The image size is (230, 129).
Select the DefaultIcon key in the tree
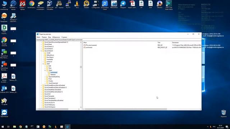50,55
